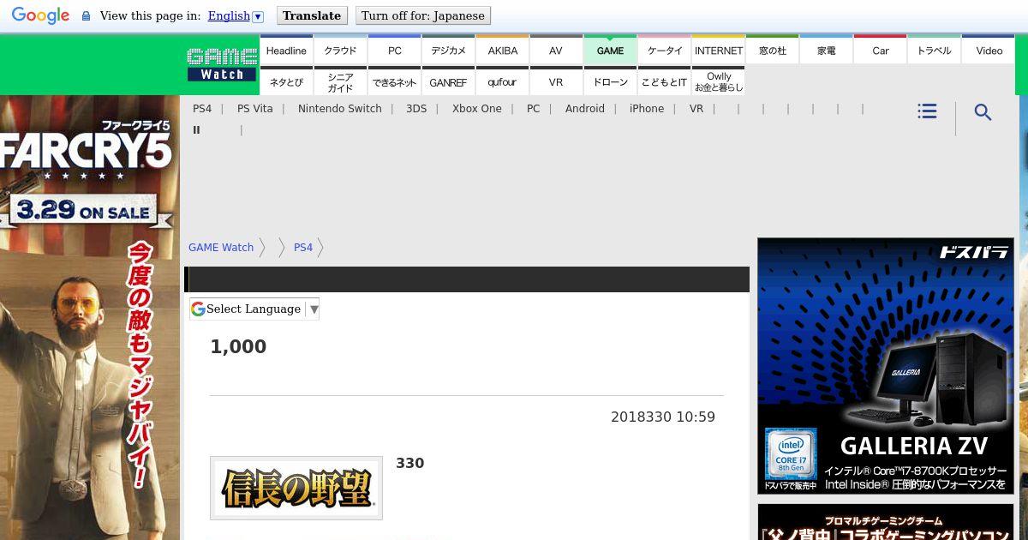Go to Nintendo Switch category
The width and height of the screenshot is (1028, 540).
(340, 109)
